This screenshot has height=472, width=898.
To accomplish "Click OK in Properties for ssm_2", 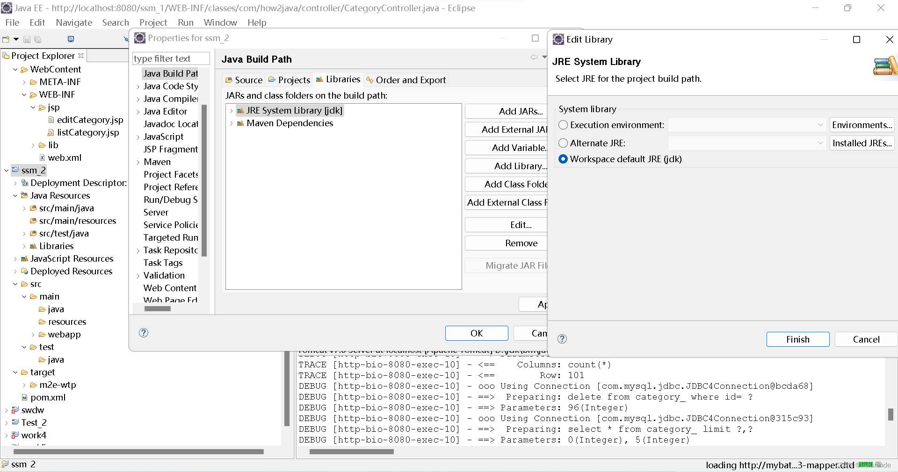I will [477, 333].
